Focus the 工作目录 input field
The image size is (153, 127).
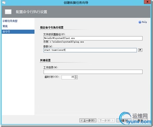[x=93, y=72]
